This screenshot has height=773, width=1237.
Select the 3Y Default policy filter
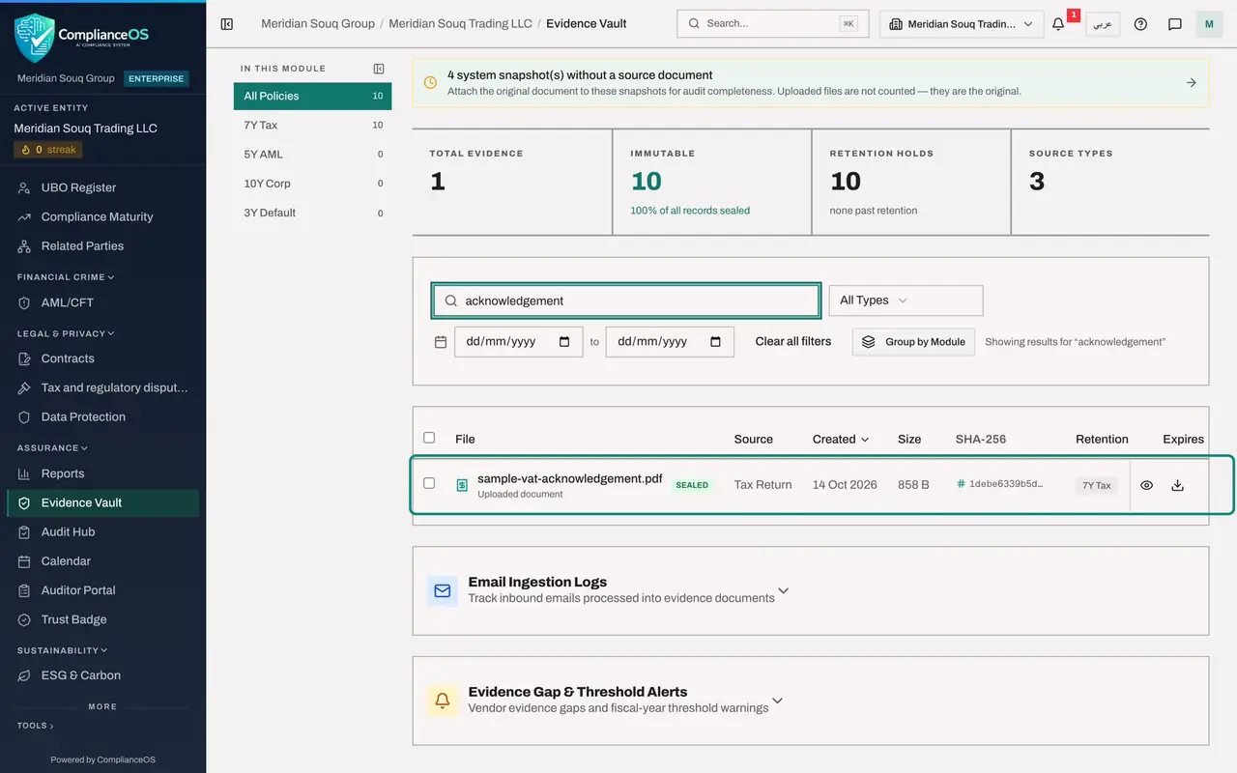coord(312,213)
